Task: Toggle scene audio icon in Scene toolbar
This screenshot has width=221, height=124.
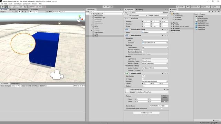Action: click(22, 12)
